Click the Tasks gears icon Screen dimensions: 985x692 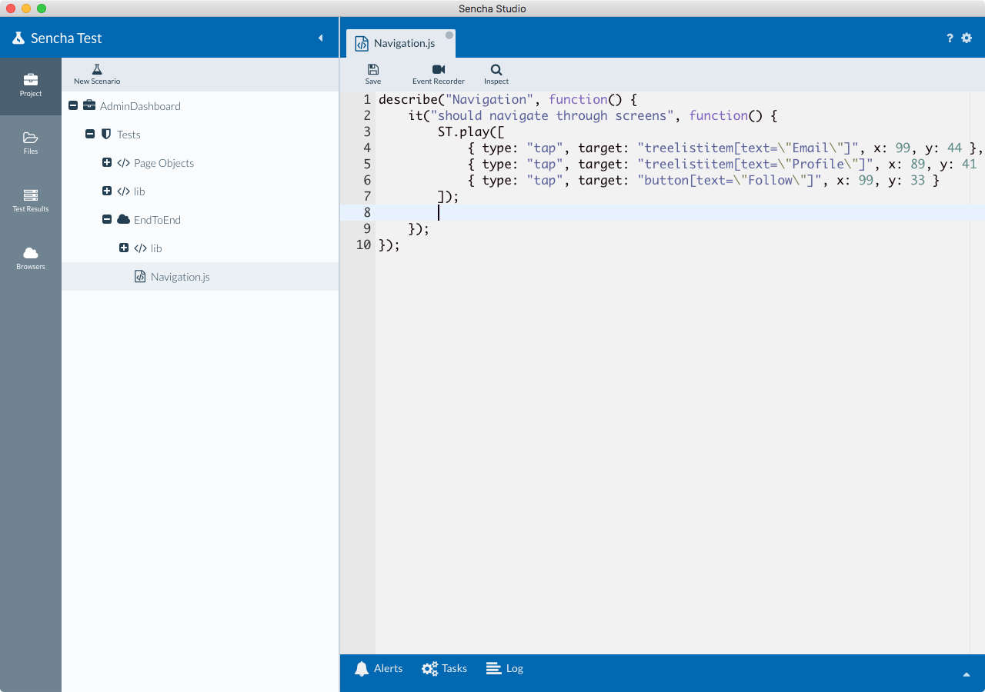[430, 669]
